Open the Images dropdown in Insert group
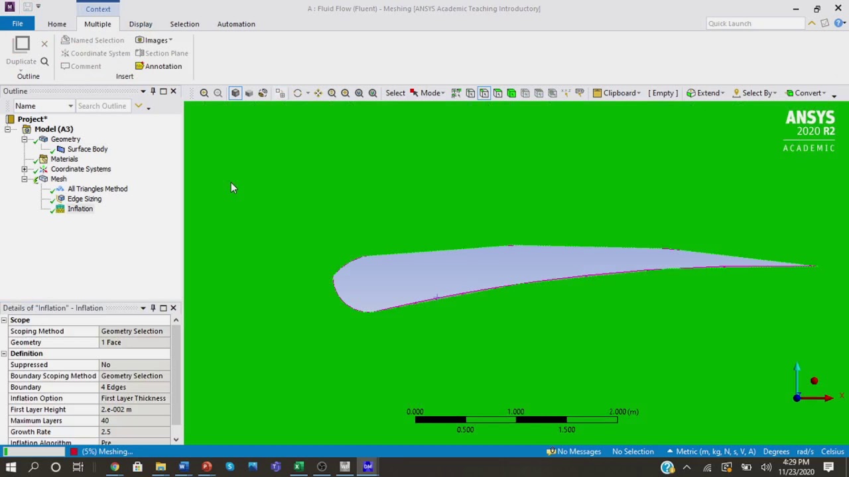The height and width of the screenshot is (477, 849). coord(154,40)
